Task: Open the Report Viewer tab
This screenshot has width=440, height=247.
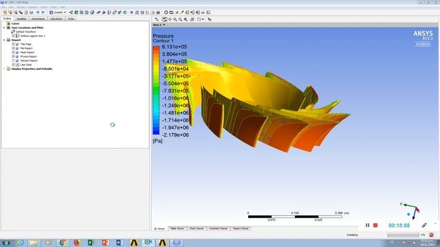Action: [241, 228]
